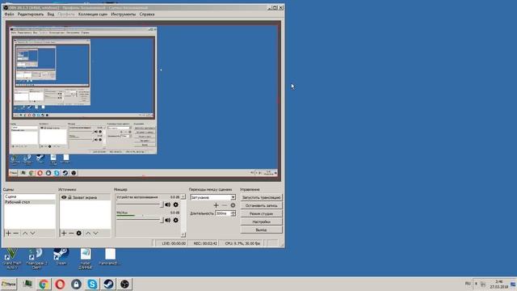Image resolution: width=517 pixels, height=291 pixels.
Task: Click the OBS preview canvas area
Action: point(144,101)
